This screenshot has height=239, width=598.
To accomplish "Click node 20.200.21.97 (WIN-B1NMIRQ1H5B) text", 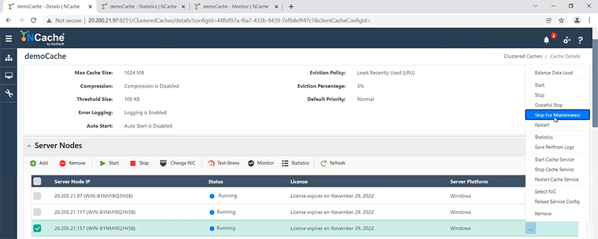I will click(94, 196).
